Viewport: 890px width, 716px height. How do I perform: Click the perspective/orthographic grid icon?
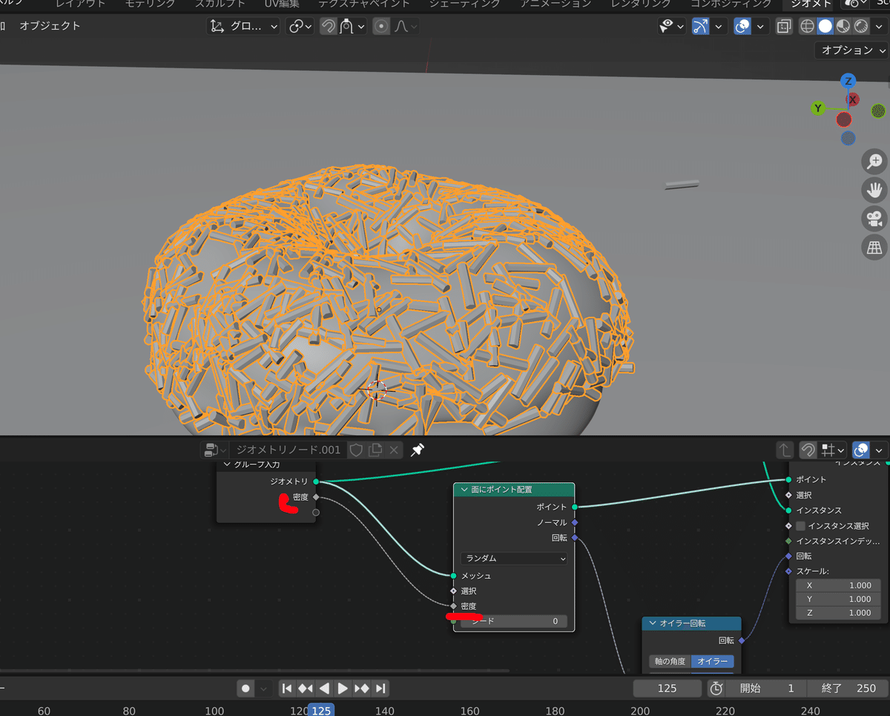point(874,247)
